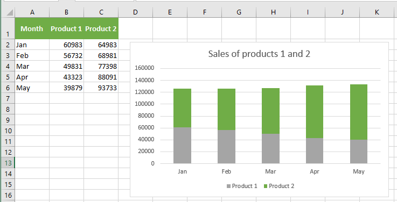397x202 pixels.
Task: Select the chart title text
Action: coord(259,54)
